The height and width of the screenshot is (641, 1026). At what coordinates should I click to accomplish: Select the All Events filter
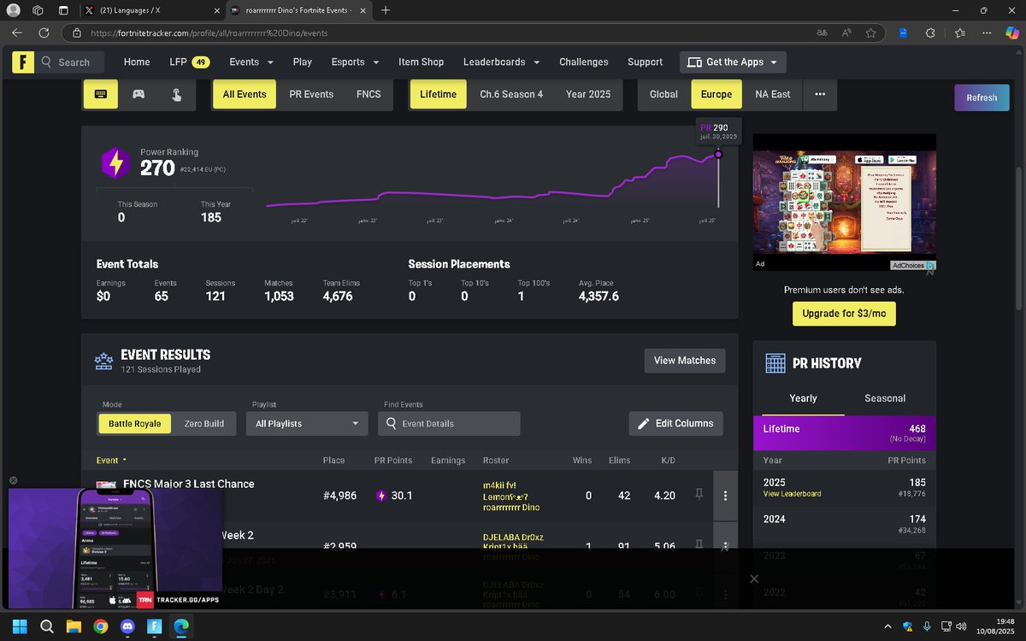(x=245, y=94)
